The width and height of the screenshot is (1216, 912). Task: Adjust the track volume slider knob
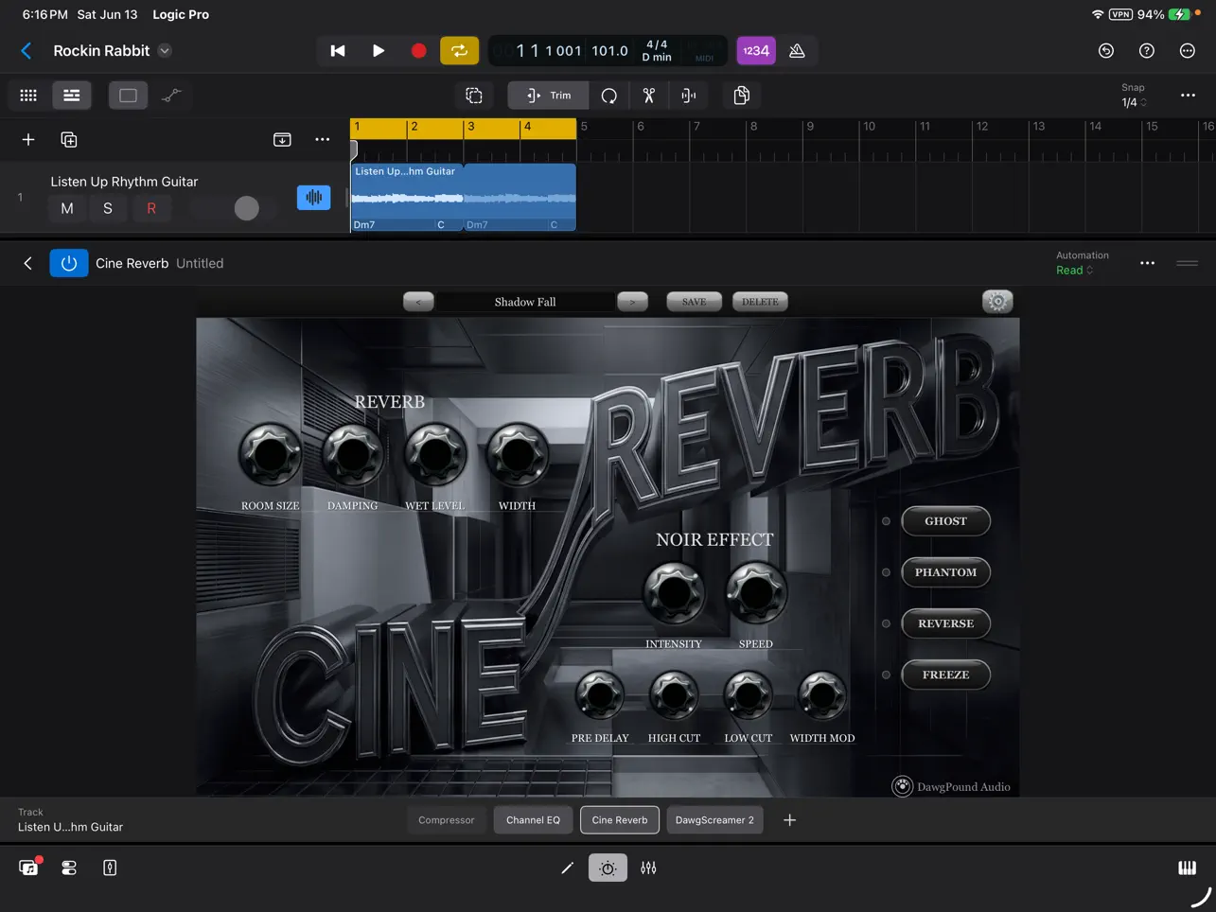click(x=246, y=208)
